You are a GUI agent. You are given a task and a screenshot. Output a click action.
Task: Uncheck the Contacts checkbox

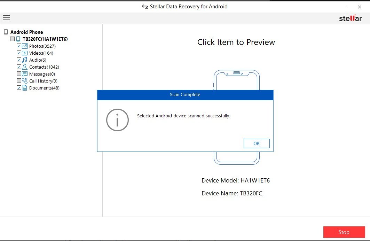point(19,67)
